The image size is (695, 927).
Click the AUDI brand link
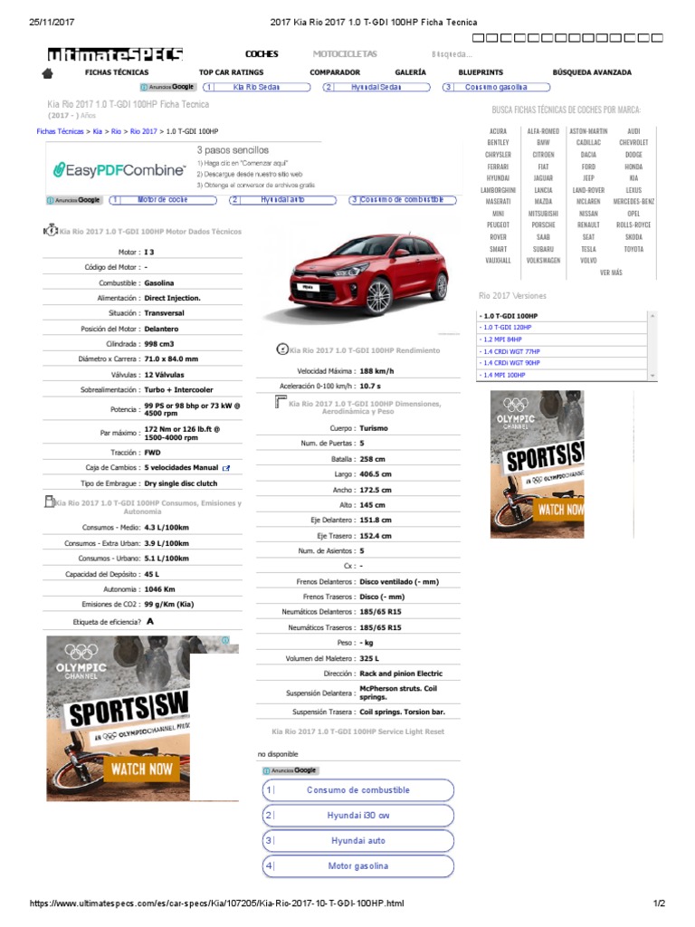pyautogui.click(x=633, y=131)
